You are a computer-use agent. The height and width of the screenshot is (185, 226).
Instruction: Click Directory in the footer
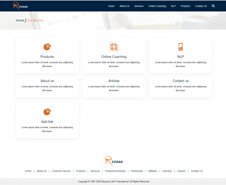tap(167, 171)
